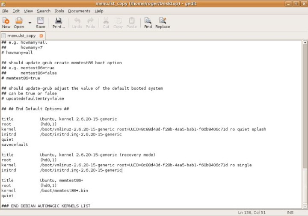
Task: Click the line '# memtest86=true'
Action: coord(21,78)
